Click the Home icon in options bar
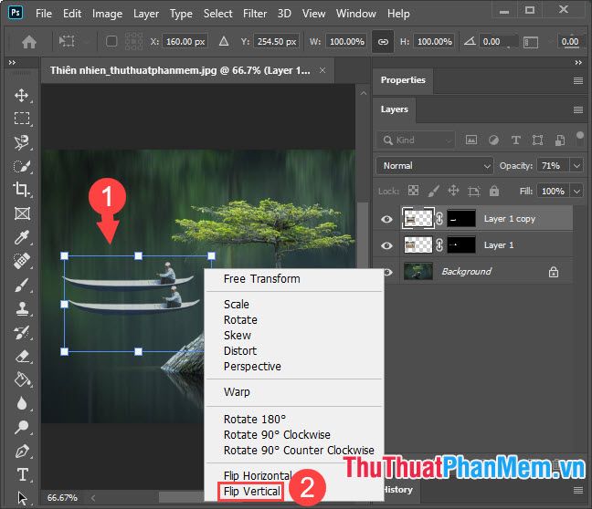The image size is (592, 509). point(29,42)
